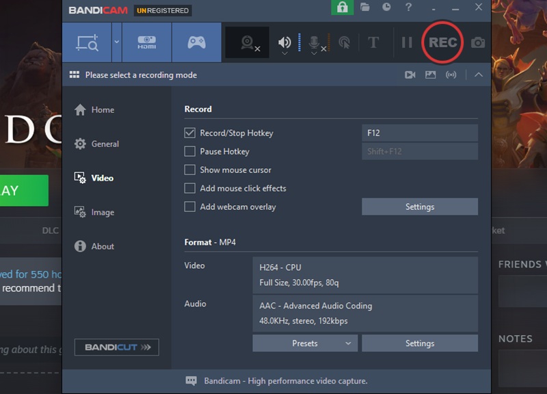The height and width of the screenshot is (394, 547).
Task: Open help question mark icon
Action: point(408,7)
